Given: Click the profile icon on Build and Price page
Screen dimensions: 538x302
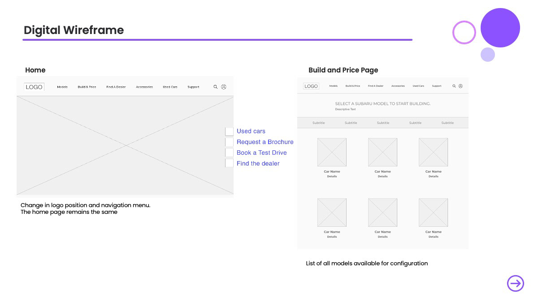Looking at the screenshot, I should click(460, 86).
